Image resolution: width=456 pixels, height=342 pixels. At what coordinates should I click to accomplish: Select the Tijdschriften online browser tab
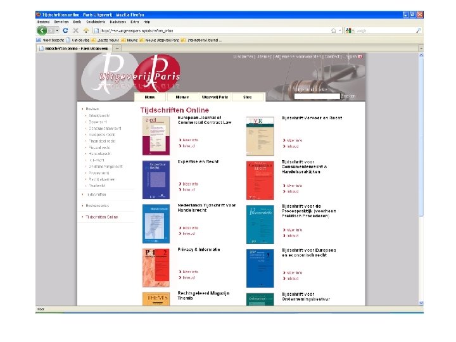pyautogui.click(x=73, y=49)
